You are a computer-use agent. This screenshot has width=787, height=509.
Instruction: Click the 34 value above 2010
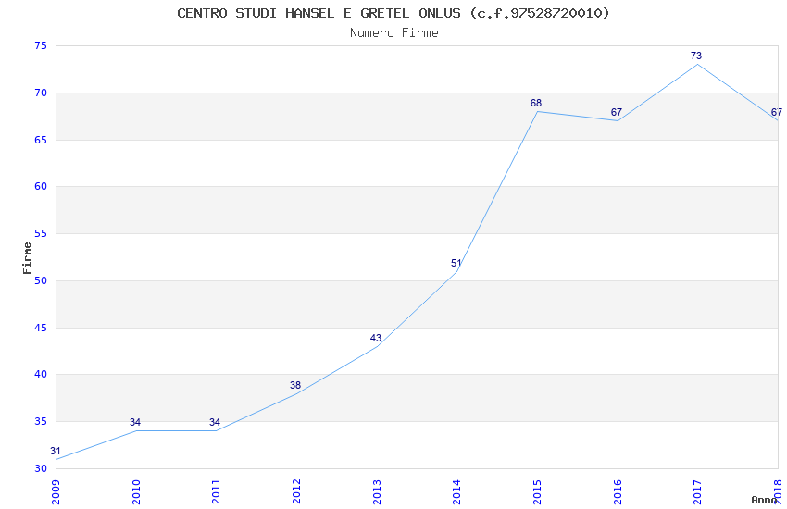135,422
